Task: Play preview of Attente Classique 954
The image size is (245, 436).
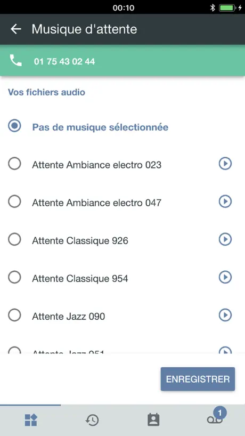Action: (225, 277)
